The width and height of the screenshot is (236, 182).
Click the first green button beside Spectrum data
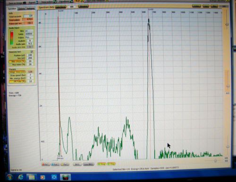point(61,7)
